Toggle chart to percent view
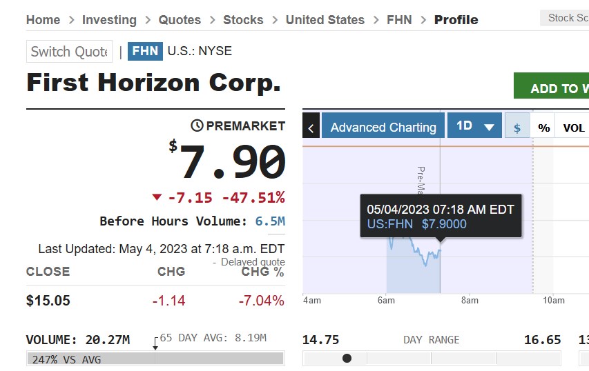This screenshot has height=371, width=589. click(x=544, y=128)
